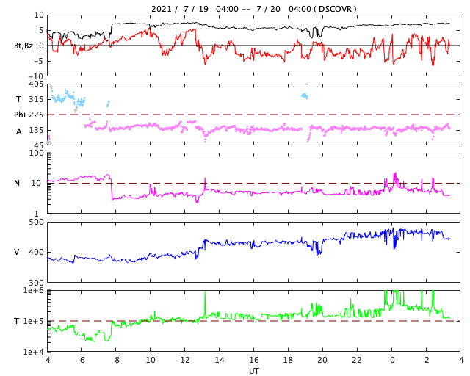The height and width of the screenshot is (376, 470).
Task: Click the plot title date range with DSCOVR
Action: point(254,9)
